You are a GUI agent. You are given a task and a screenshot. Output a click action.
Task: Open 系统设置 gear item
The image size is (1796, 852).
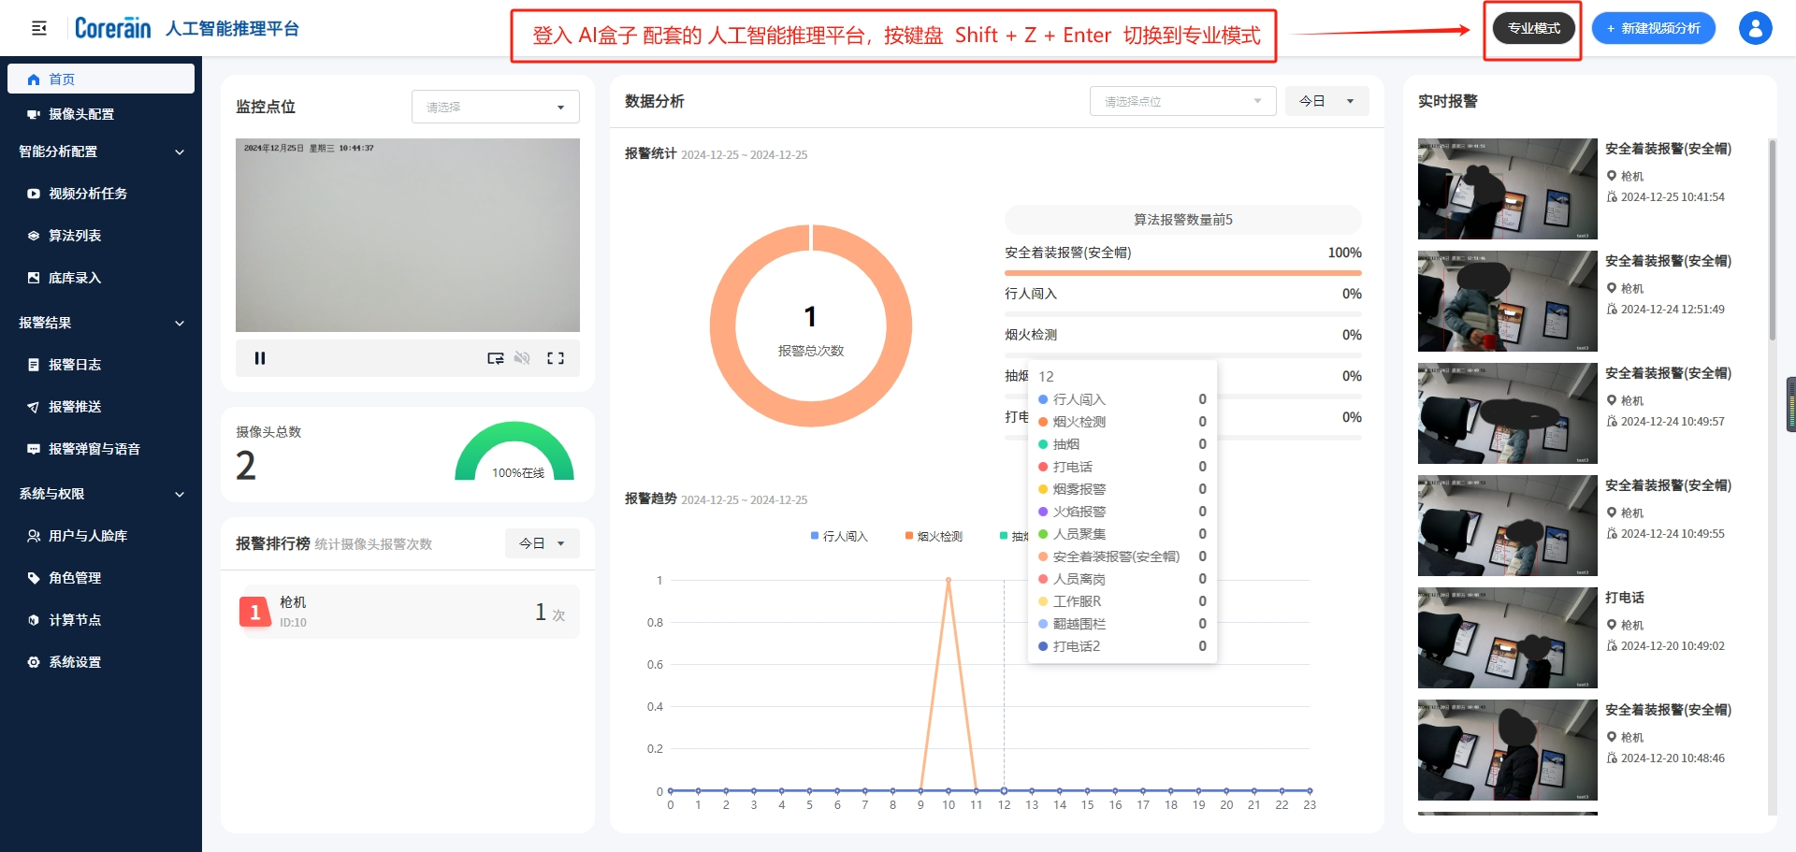coord(75,662)
